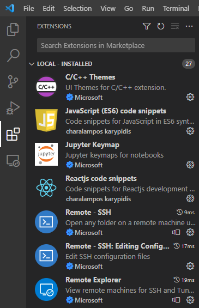Screen dimensions: 199x308
Task: Open JavaScript (ES6) code snippets details
Action: coord(116,111)
